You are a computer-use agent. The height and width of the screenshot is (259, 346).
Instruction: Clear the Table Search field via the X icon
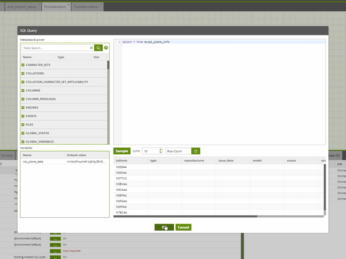(x=92, y=47)
